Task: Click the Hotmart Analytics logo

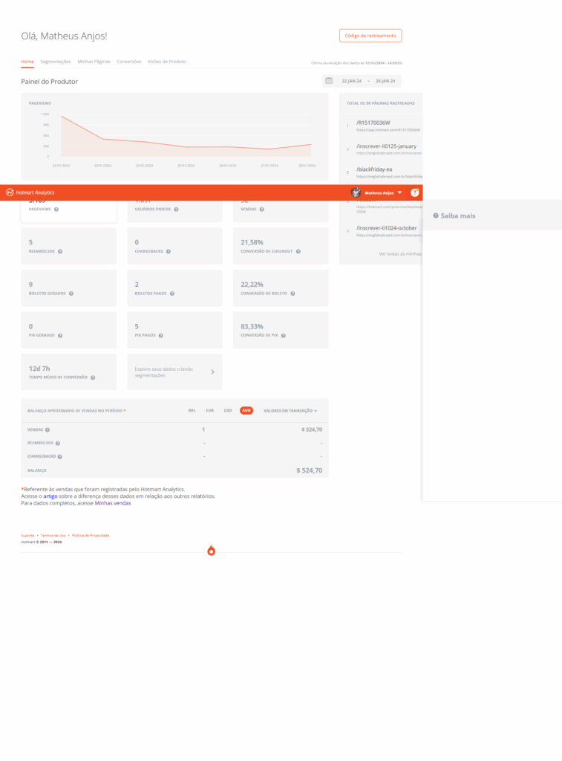Action: tap(30, 192)
